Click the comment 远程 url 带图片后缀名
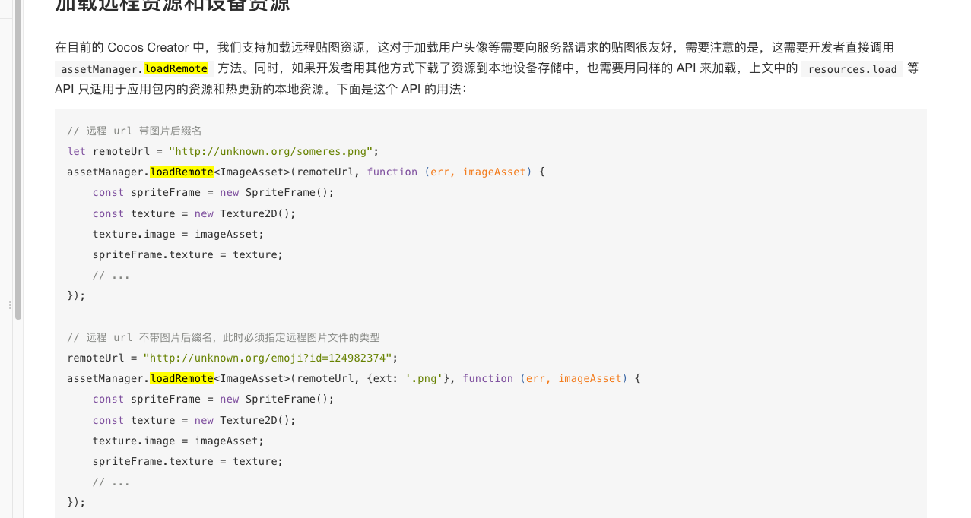Viewport: 971px width, 518px height. (135, 131)
